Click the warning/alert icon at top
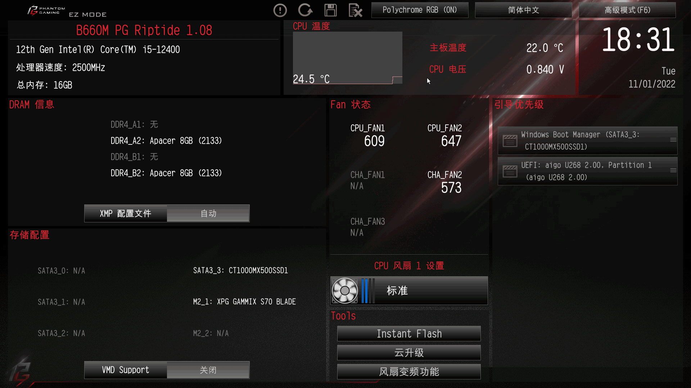This screenshot has height=388, width=691. (280, 9)
